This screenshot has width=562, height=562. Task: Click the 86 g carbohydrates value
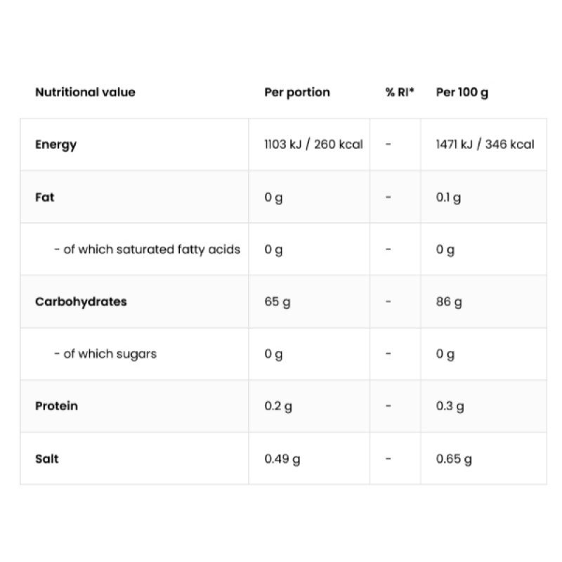point(449,302)
